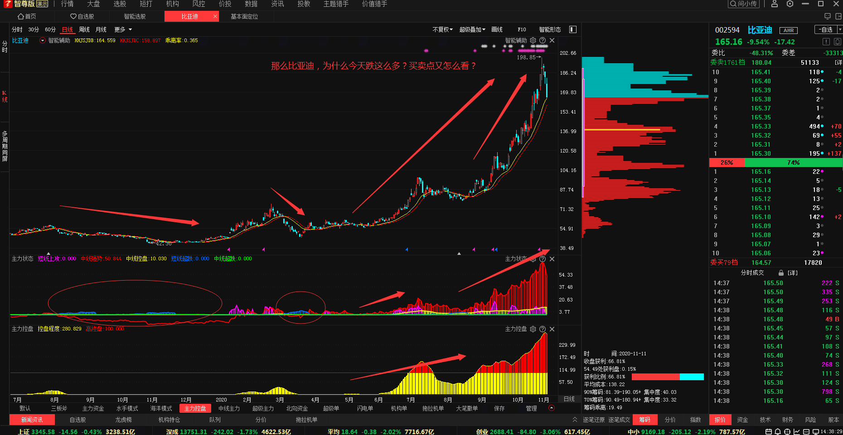843x435 pixels.
Task: Open the 选股 menu
Action: [x=120, y=4]
